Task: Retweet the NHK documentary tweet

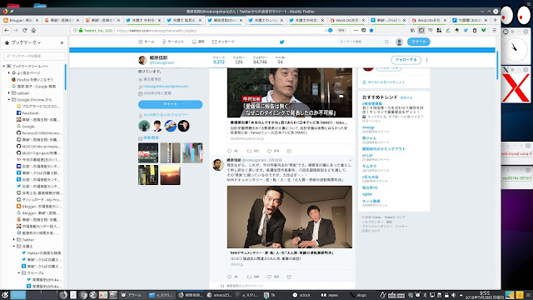Action: (249, 277)
